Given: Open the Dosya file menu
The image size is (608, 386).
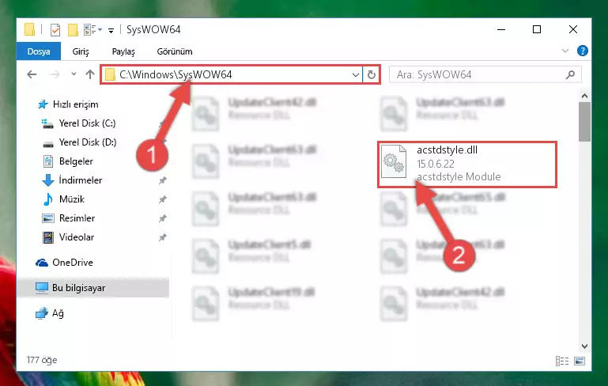Looking at the screenshot, I should coord(39,51).
